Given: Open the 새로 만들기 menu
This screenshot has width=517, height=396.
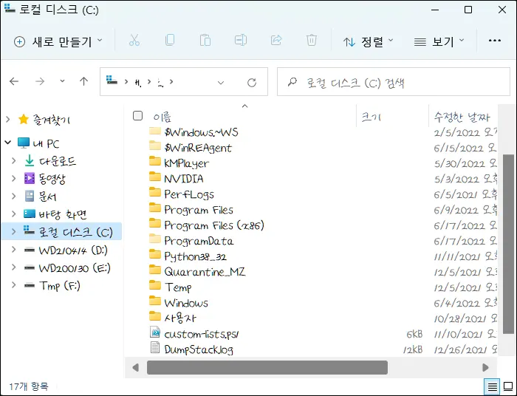Looking at the screenshot, I should tap(58, 41).
